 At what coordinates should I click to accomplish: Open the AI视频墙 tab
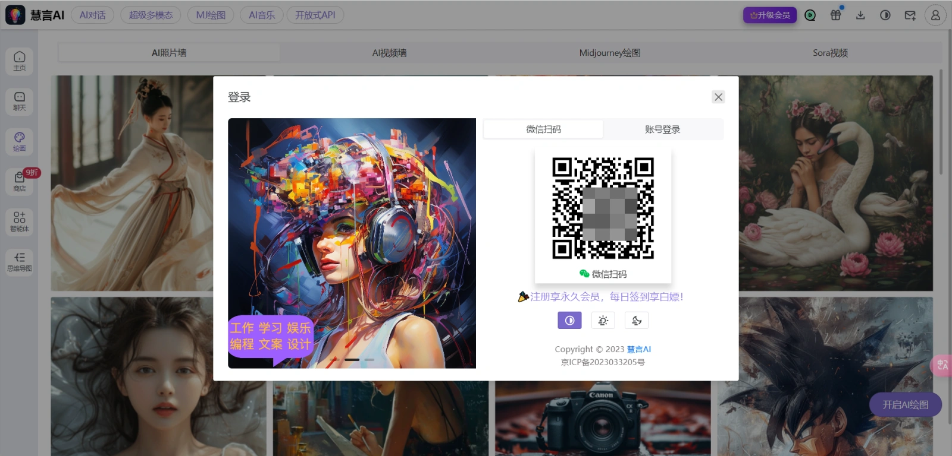tap(390, 53)
